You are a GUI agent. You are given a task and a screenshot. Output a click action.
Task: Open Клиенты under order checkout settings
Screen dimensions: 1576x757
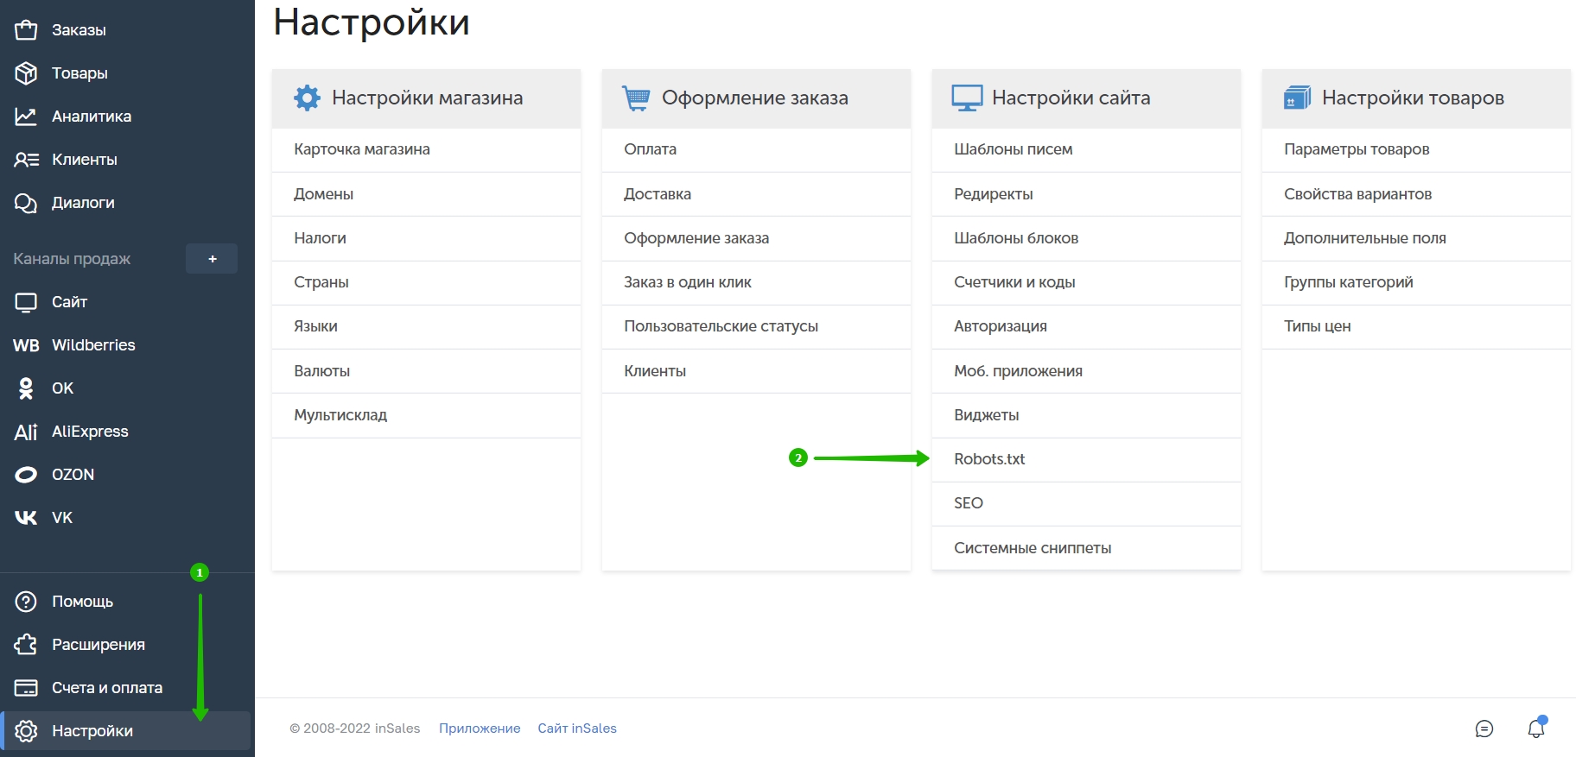point(756,371)
